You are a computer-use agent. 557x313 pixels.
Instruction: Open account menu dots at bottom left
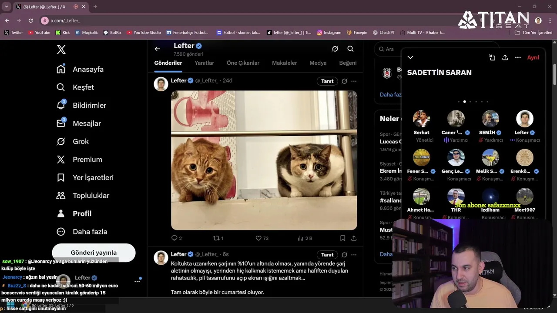137,281
